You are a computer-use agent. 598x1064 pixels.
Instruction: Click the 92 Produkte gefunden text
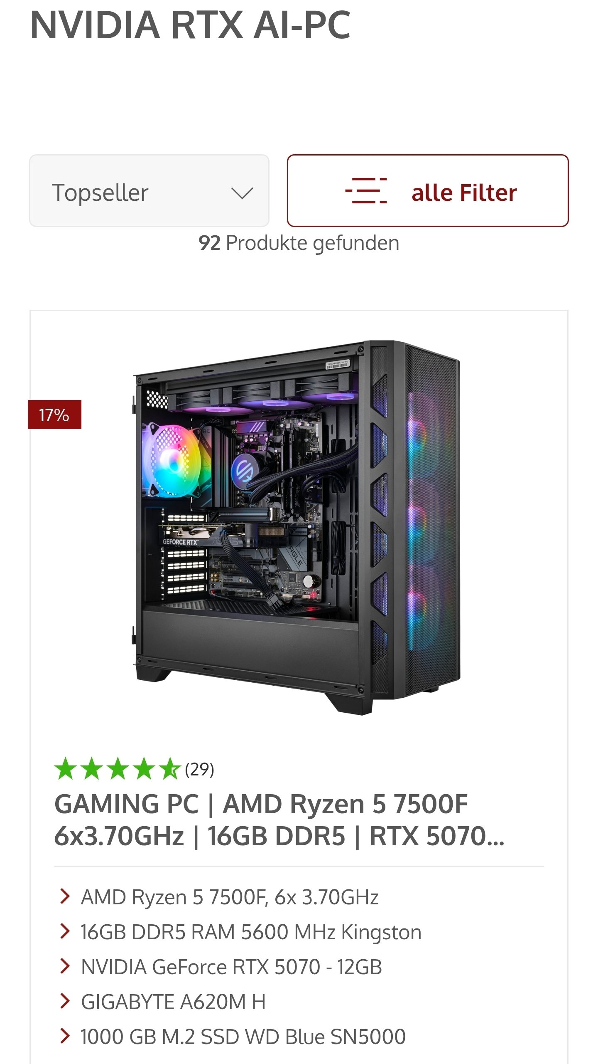[299, 243]
